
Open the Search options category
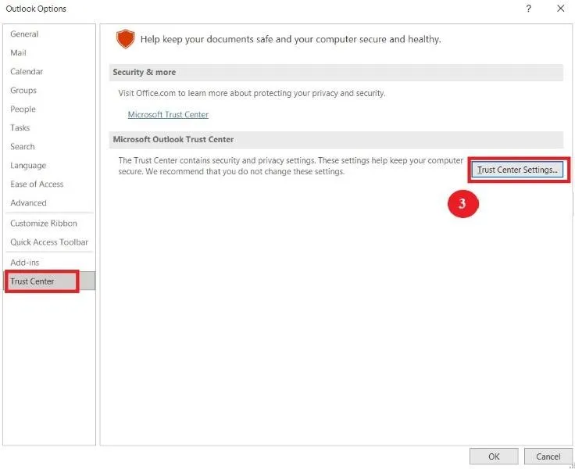23,147
